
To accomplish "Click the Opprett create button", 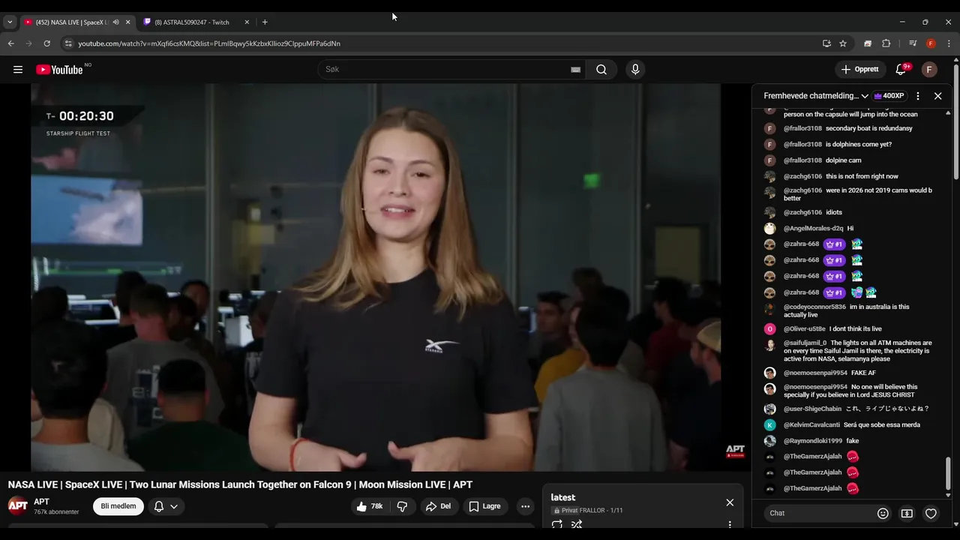I will point(860,70).
